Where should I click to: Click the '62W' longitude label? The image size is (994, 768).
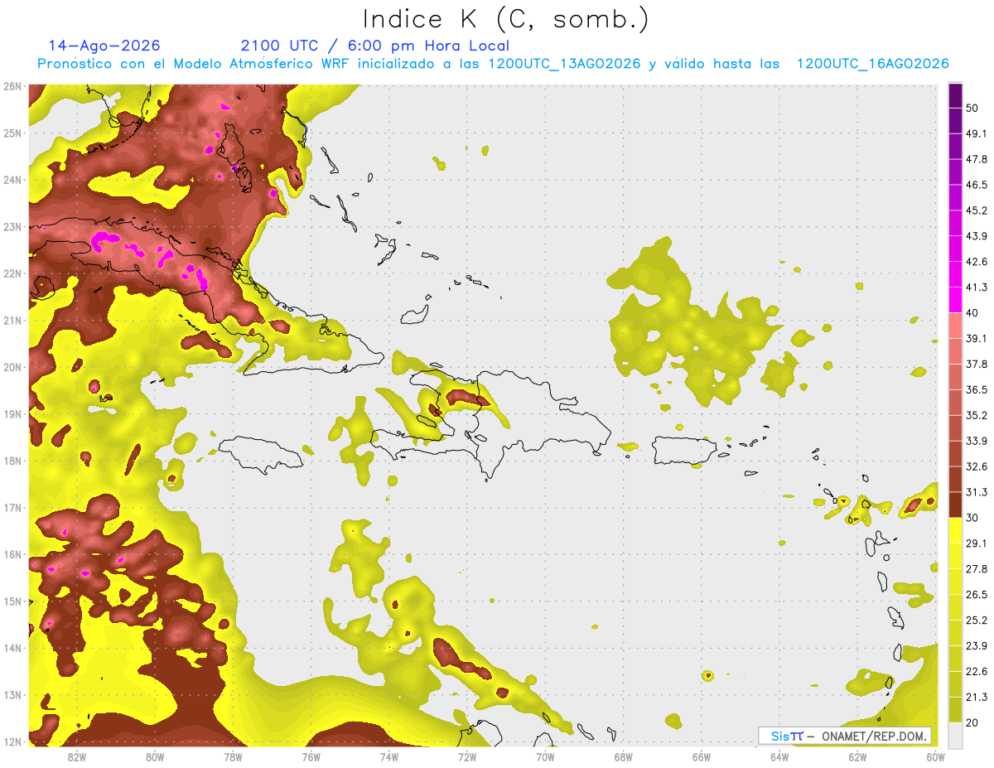(856, 756)
